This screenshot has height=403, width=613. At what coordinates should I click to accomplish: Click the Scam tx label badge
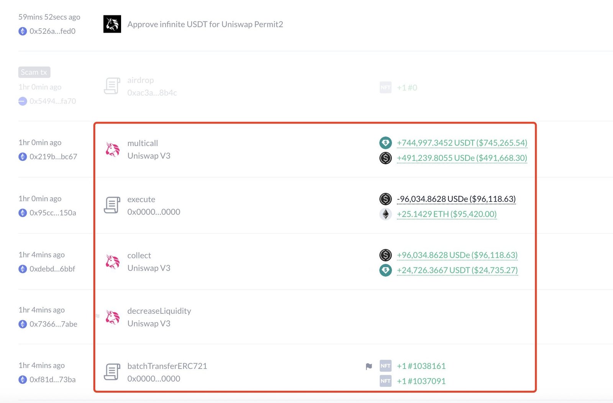pyautogui.click(x=34, y=72)
